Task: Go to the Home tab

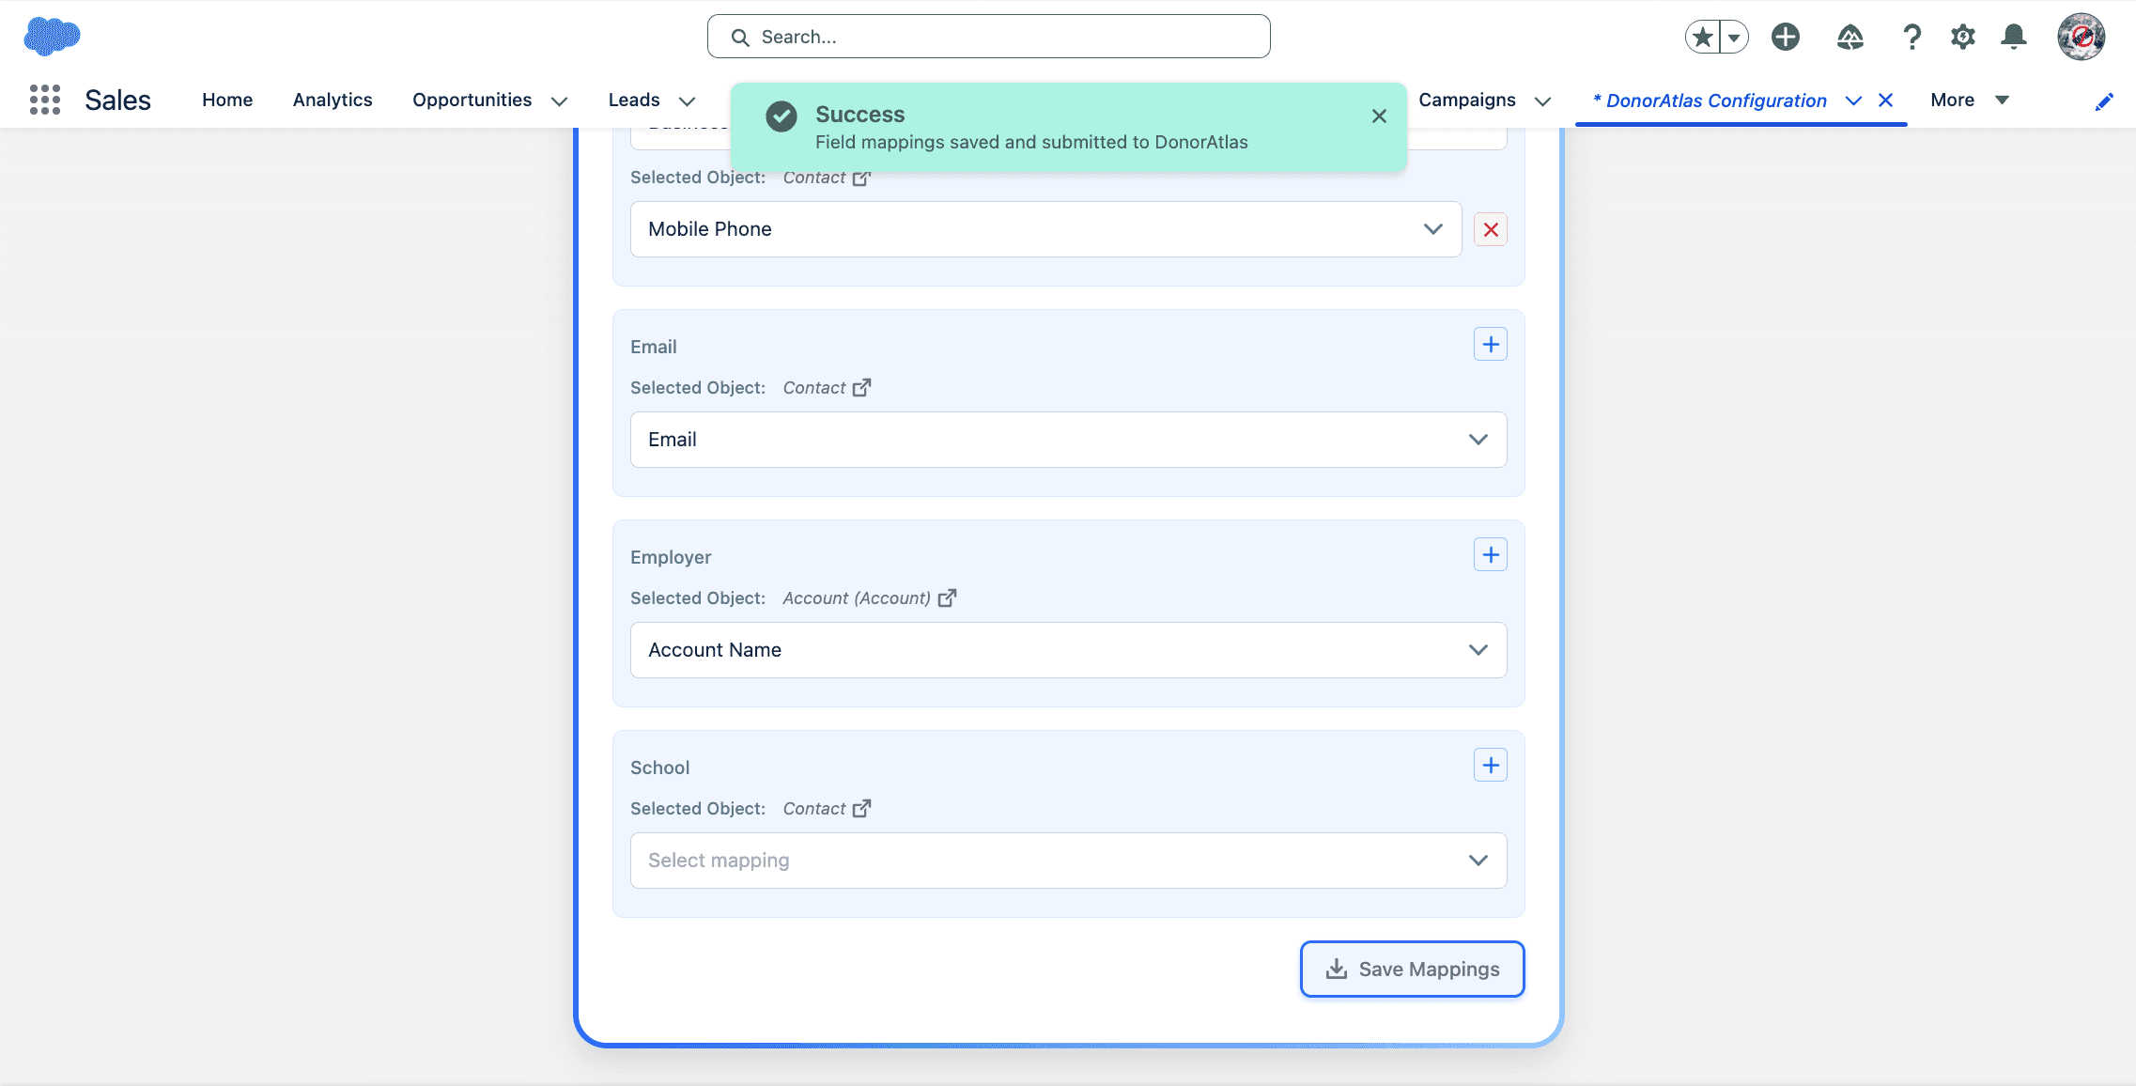Action: (226, 100)
